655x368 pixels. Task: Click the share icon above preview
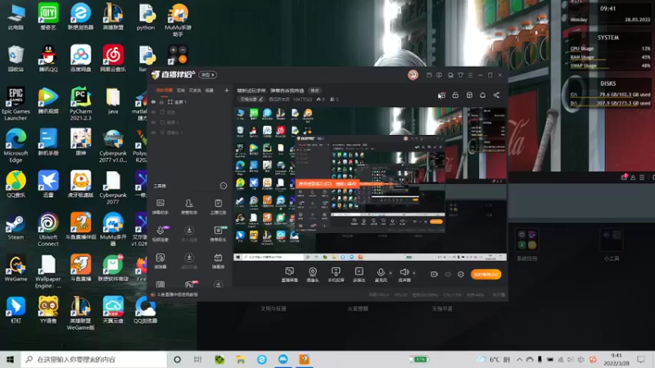pos(496,95)
